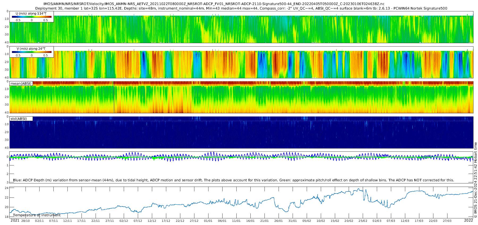This screenshot has height=225, width=478.
Task: Click the 2022 year label at bottom right
Action: (468, 220)
